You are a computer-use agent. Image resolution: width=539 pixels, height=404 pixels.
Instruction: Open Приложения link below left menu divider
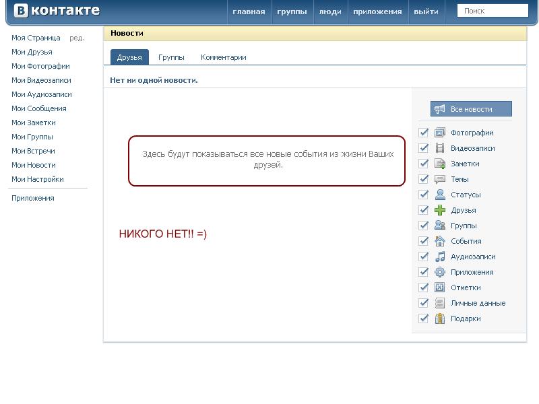[32, 198]
